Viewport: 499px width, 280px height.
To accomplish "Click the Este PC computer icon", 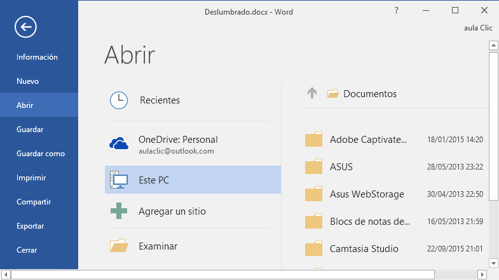I will pyautogui.click(x=119, y=180).
